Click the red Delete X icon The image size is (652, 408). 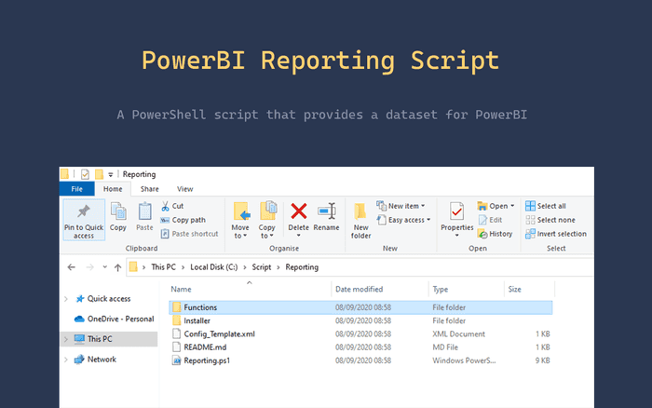(299, 211)
